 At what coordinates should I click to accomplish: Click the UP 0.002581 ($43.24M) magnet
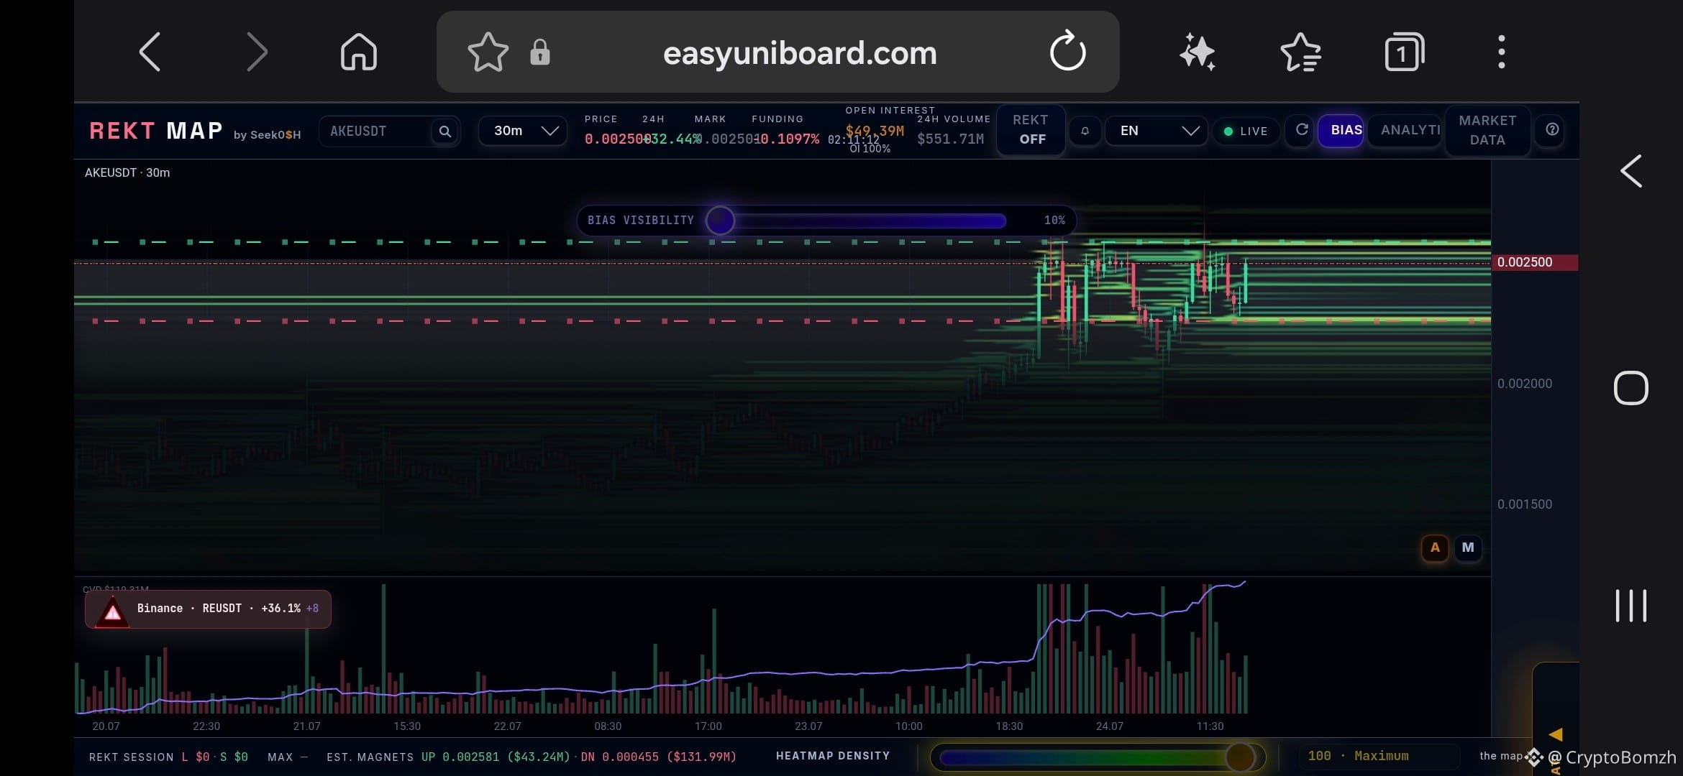click(x=496, y=757)
